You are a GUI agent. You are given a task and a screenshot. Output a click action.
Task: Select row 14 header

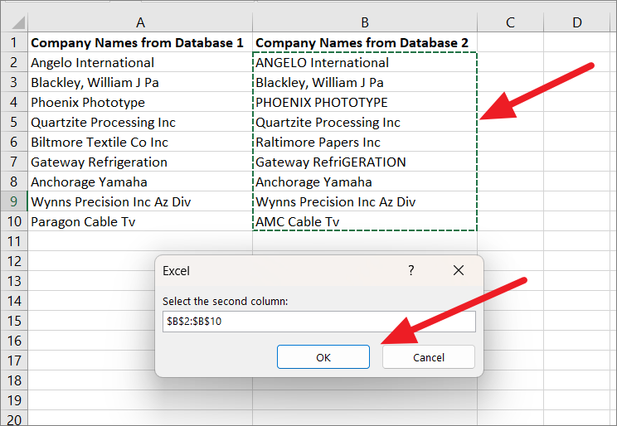point(14,301)
